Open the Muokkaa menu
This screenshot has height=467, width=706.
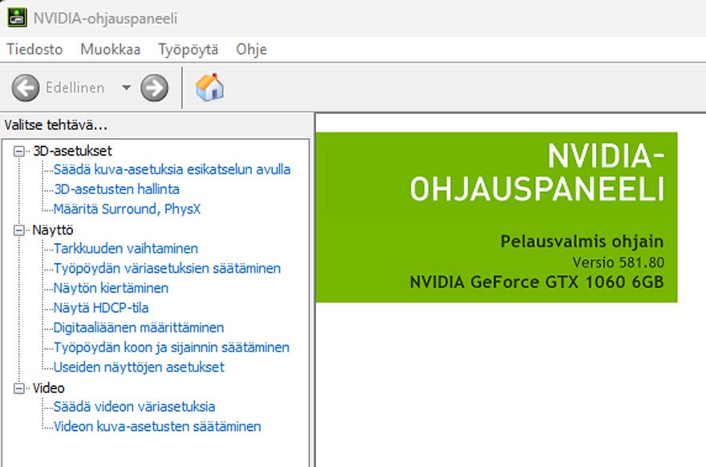pyautogui.click(x=111, y=49)
